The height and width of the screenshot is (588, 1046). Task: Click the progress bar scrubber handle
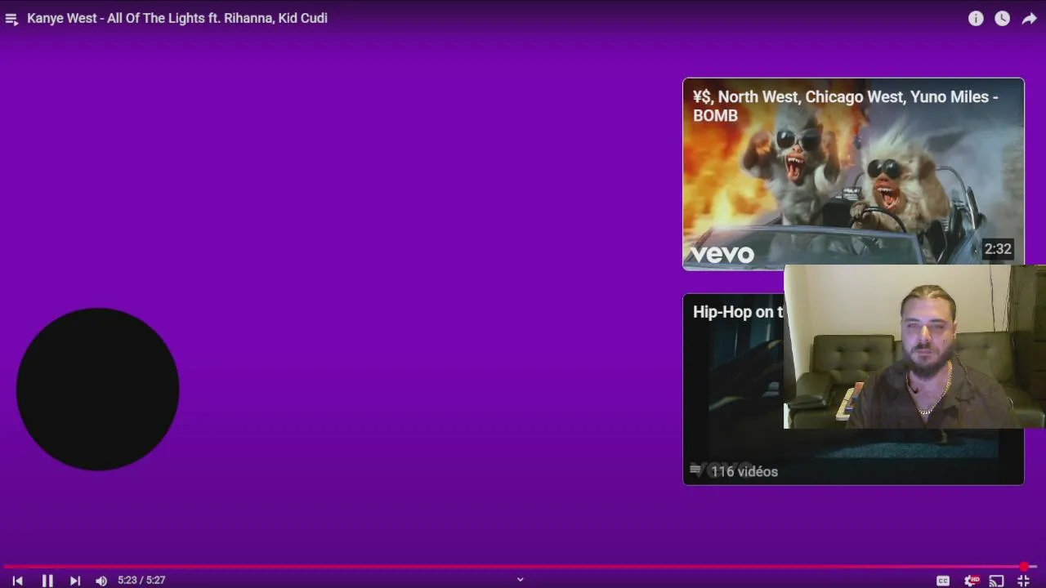click(1024, 566)
